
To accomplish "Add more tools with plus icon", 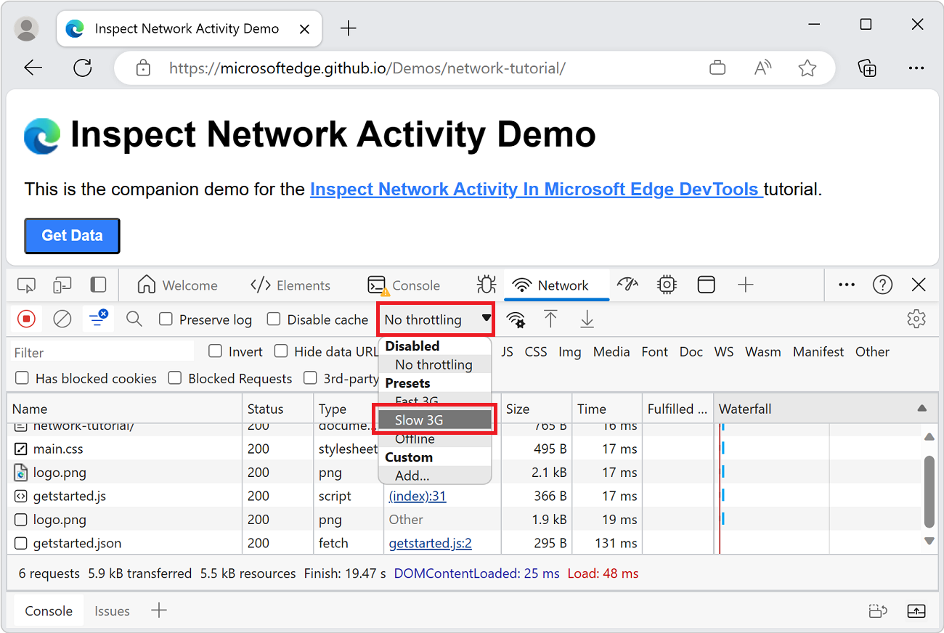I will coord(745,285).
